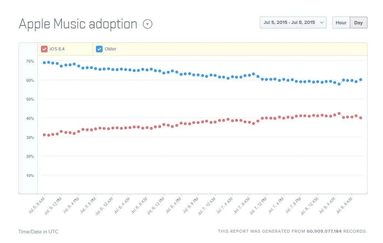
Task: Open the Apple Music adoption title dropdown circle
Action: click(148, 24)
